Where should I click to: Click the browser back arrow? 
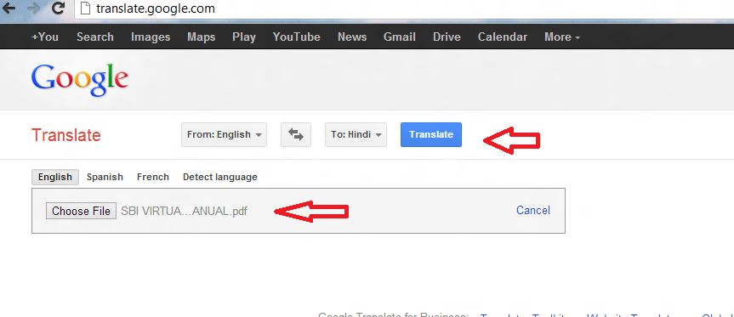(9, 8)
